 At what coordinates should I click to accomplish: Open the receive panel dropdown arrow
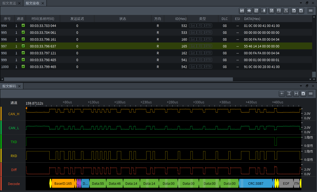(x=301, y=3)
